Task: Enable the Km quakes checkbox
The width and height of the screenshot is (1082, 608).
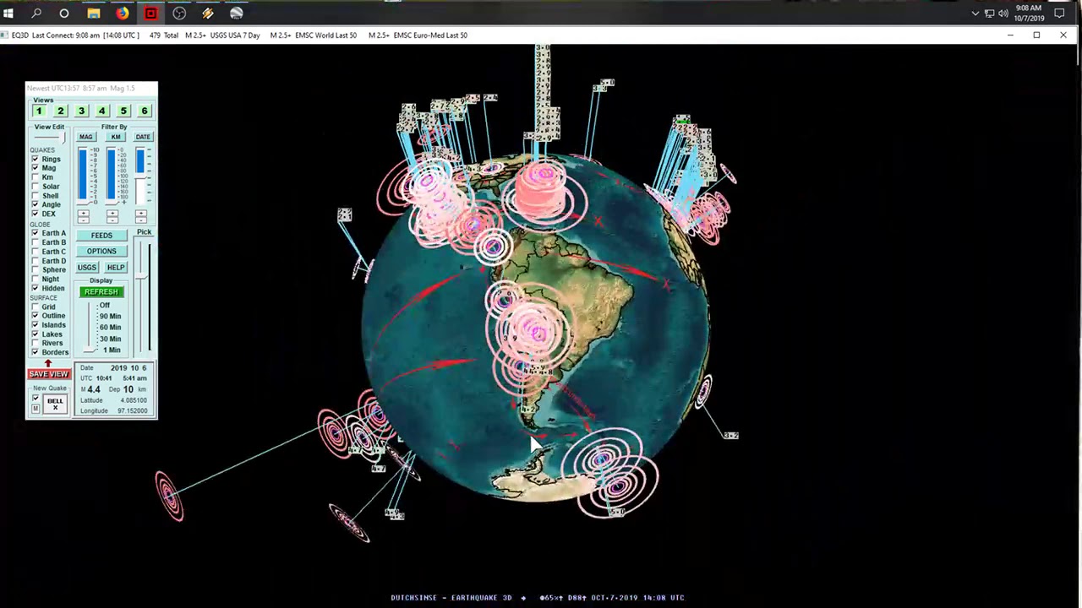Action: (x=36, y=177)
